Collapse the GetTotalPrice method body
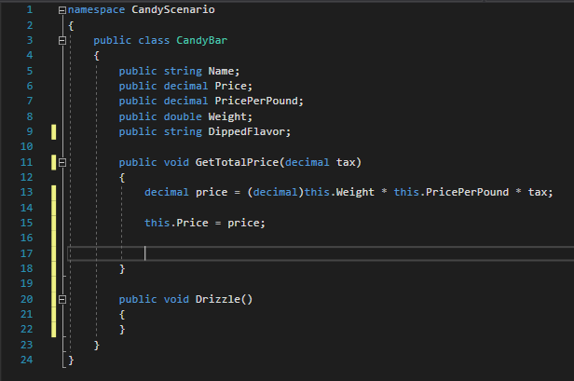The height and width of the screenshot is (381, 574). [x=61, y=162]
